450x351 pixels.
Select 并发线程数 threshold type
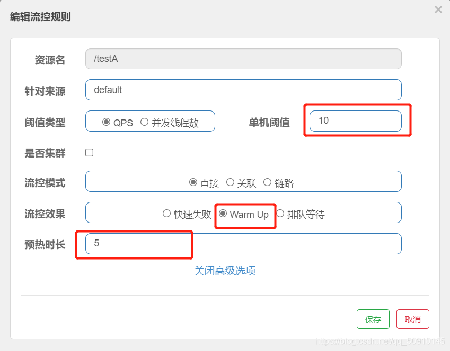144,121
